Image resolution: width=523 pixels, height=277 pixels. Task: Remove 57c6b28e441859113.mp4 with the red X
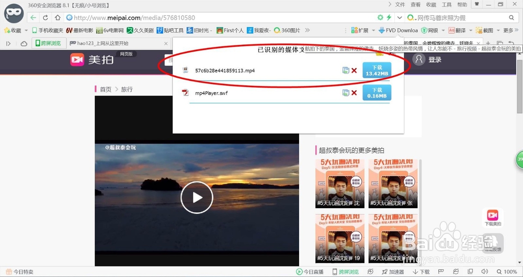[354, 70]
